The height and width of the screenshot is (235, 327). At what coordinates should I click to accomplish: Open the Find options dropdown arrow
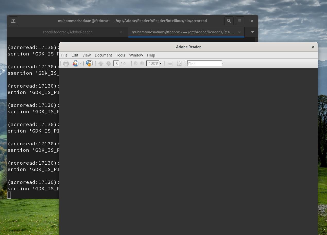point(223,63)
